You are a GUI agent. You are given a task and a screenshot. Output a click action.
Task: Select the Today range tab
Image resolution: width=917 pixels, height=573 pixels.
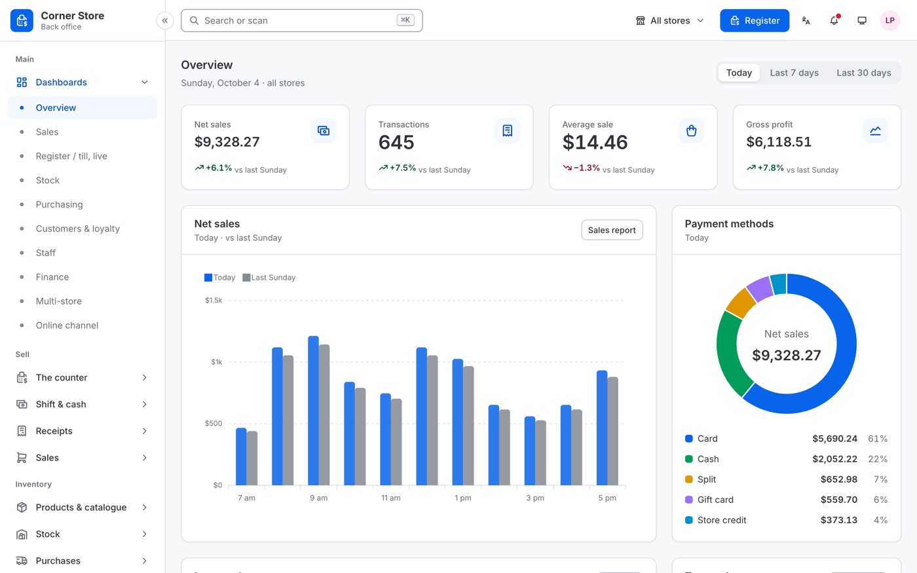click(739, 73)
